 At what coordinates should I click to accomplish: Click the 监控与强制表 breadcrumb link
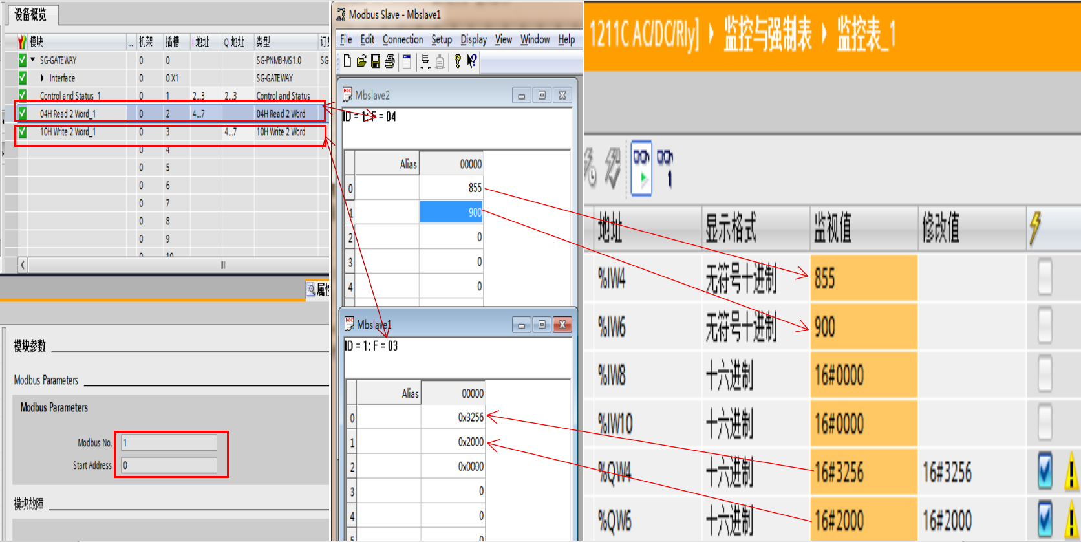(x=767, y=34)
